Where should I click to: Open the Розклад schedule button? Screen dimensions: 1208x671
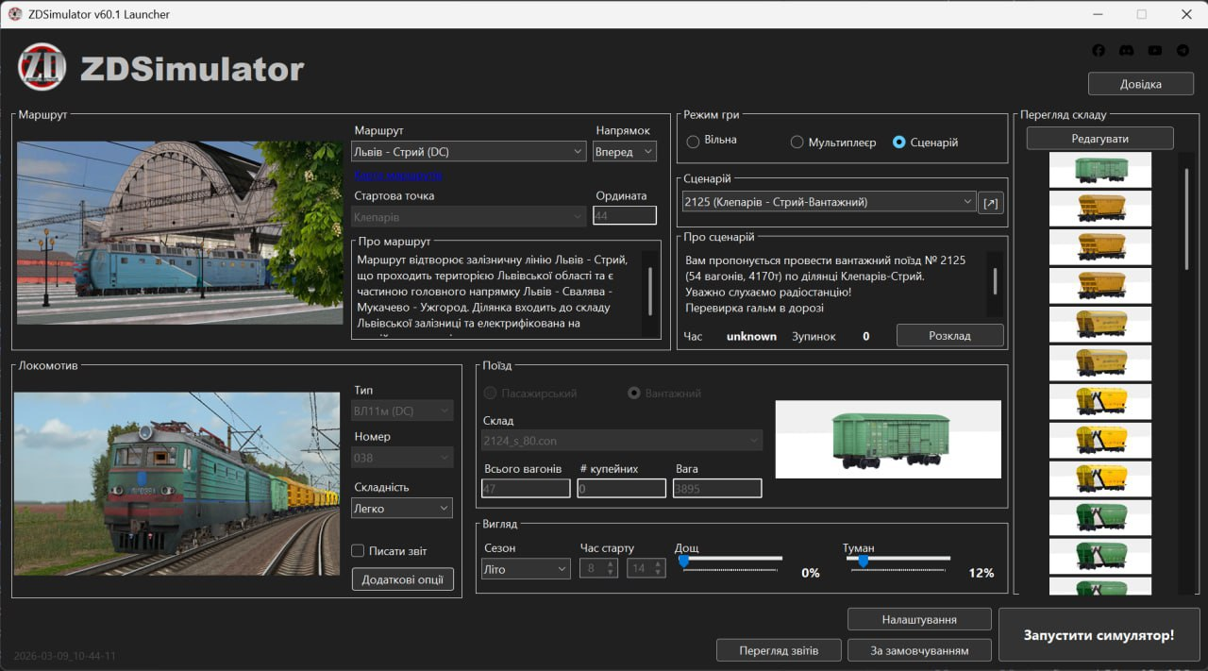[949, 336]
